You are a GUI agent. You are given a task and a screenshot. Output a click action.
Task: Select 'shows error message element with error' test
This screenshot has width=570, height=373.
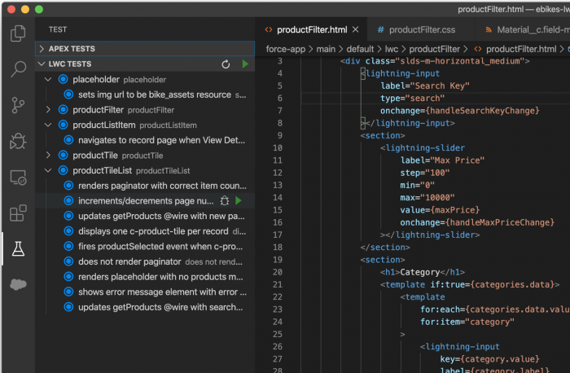click(145, 292)
